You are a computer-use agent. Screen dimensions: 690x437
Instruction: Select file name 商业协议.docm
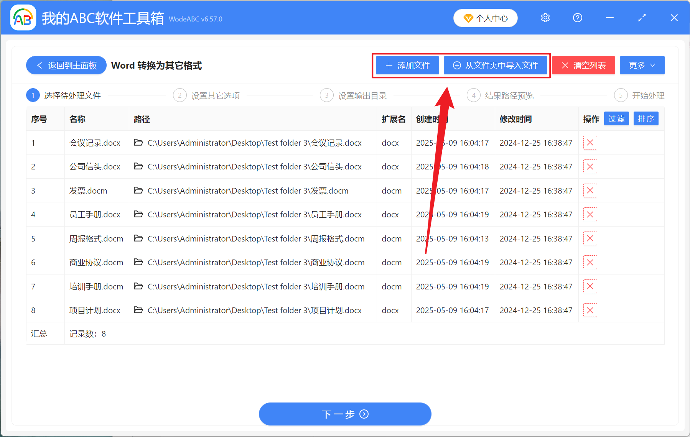point(96,263)
